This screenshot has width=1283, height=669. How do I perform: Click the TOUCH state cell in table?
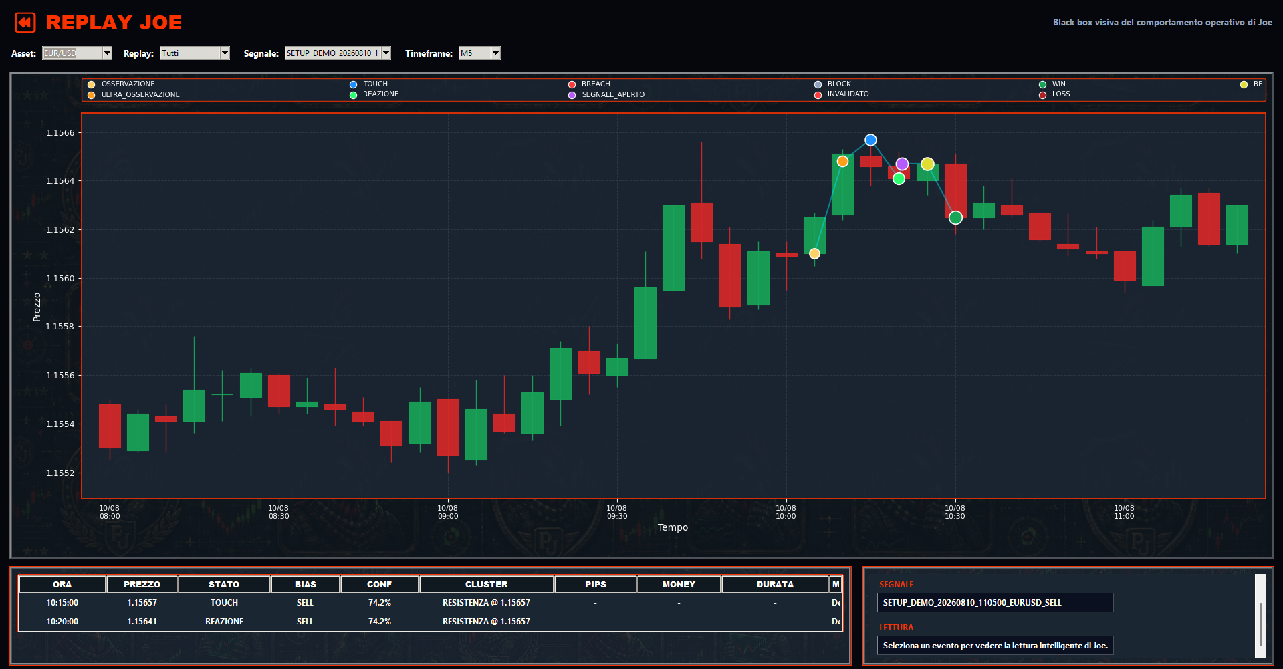[224, 603]
